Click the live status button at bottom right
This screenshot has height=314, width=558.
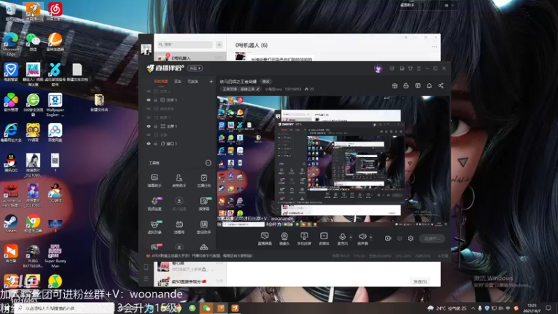tap(432, 238)
